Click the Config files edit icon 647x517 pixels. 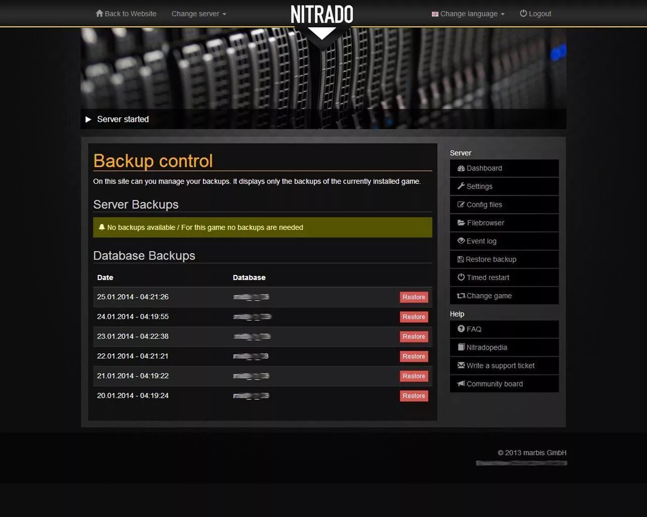pyautogui.click(x=461, y=205)
